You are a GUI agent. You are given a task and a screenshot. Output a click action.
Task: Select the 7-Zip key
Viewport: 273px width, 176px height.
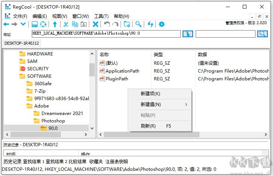(x=40, y=91)
